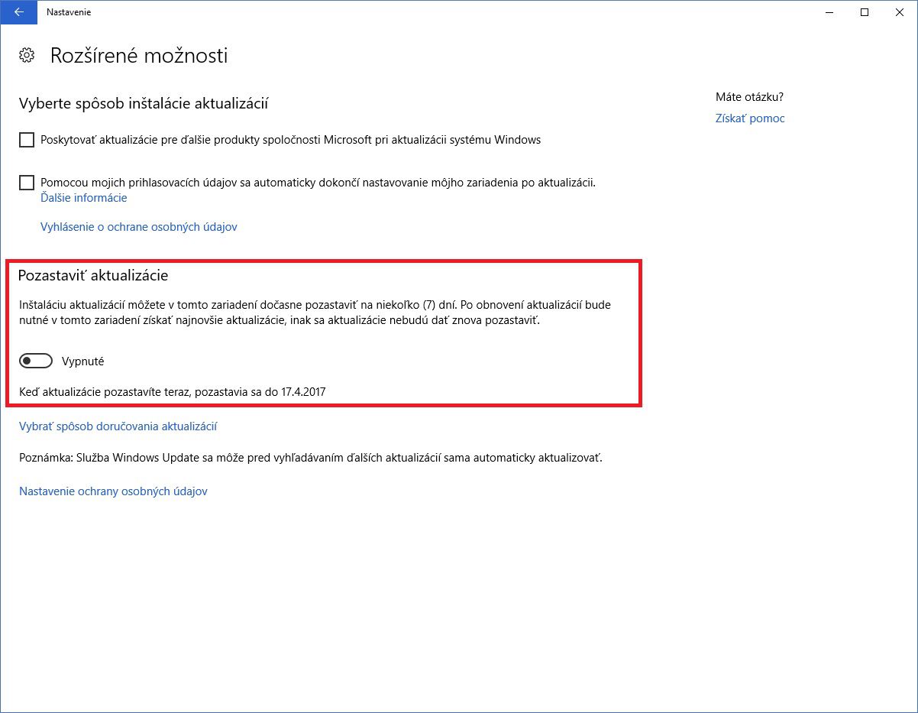Enable updates for other Microsoft products checkbox

click(27, 140)
